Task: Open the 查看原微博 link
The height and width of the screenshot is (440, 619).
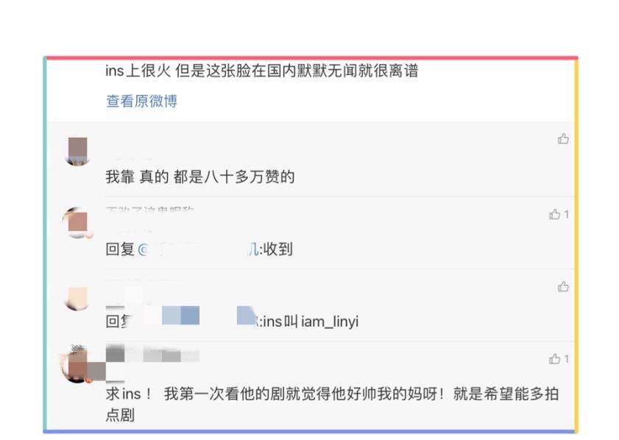Action: [x=140, y=102]
